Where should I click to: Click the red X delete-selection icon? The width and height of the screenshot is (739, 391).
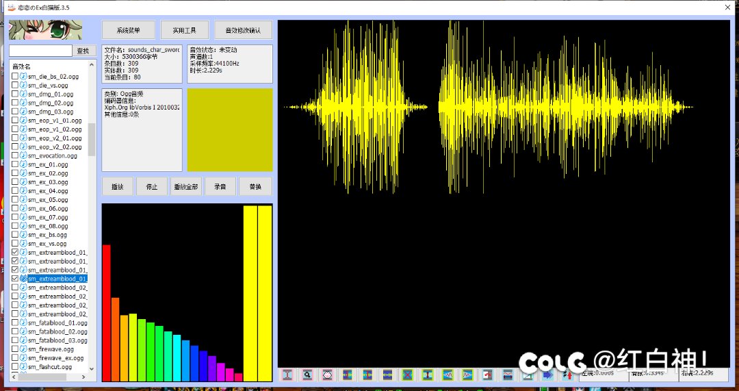408,375
